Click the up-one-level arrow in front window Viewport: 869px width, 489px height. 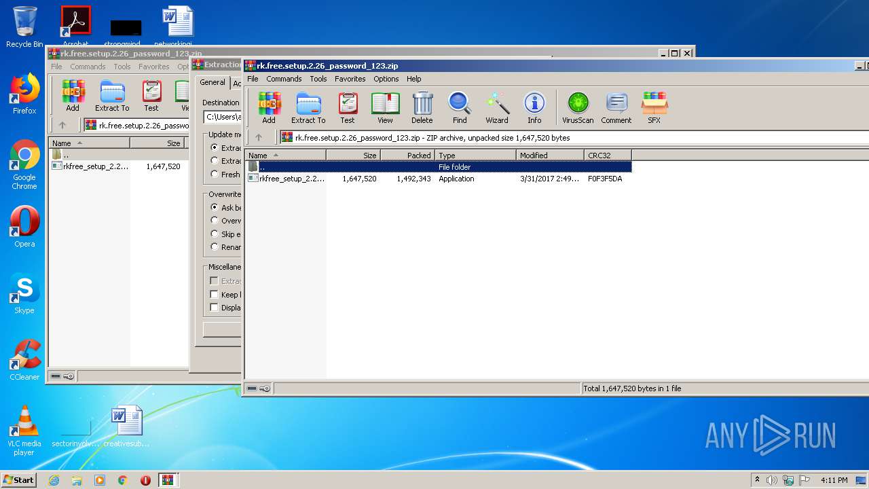259,137
